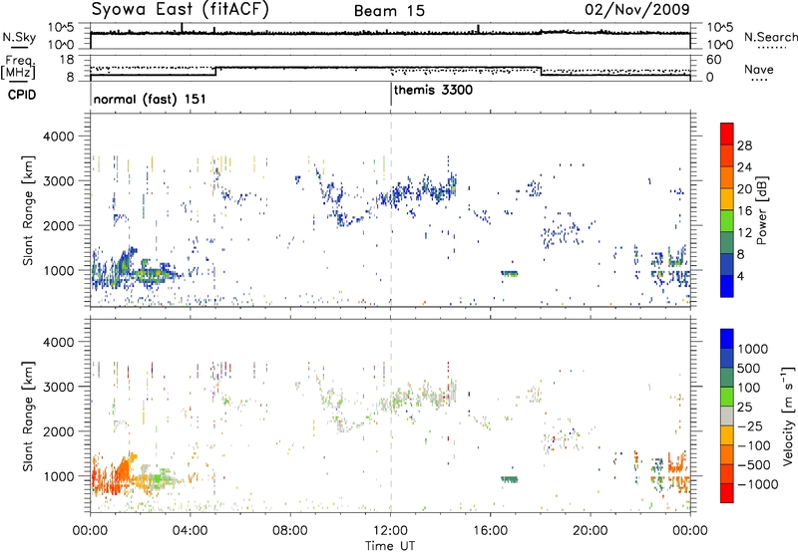Click the "24" label on the Power colorbar
Image resolution: width=798 pixels, height=552 pixels.
pyautogui.click(x=744, y=167)
